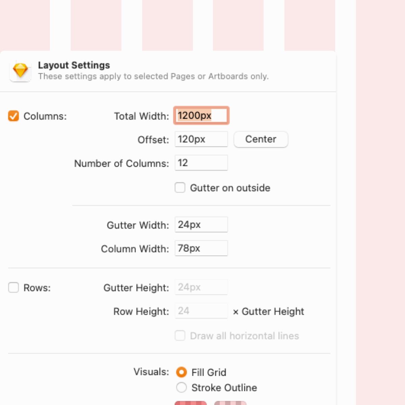The height and width of the screenshot is (405, 405).
Task: Select the Fill Grid radio button
Action: (x=182, y=372)
